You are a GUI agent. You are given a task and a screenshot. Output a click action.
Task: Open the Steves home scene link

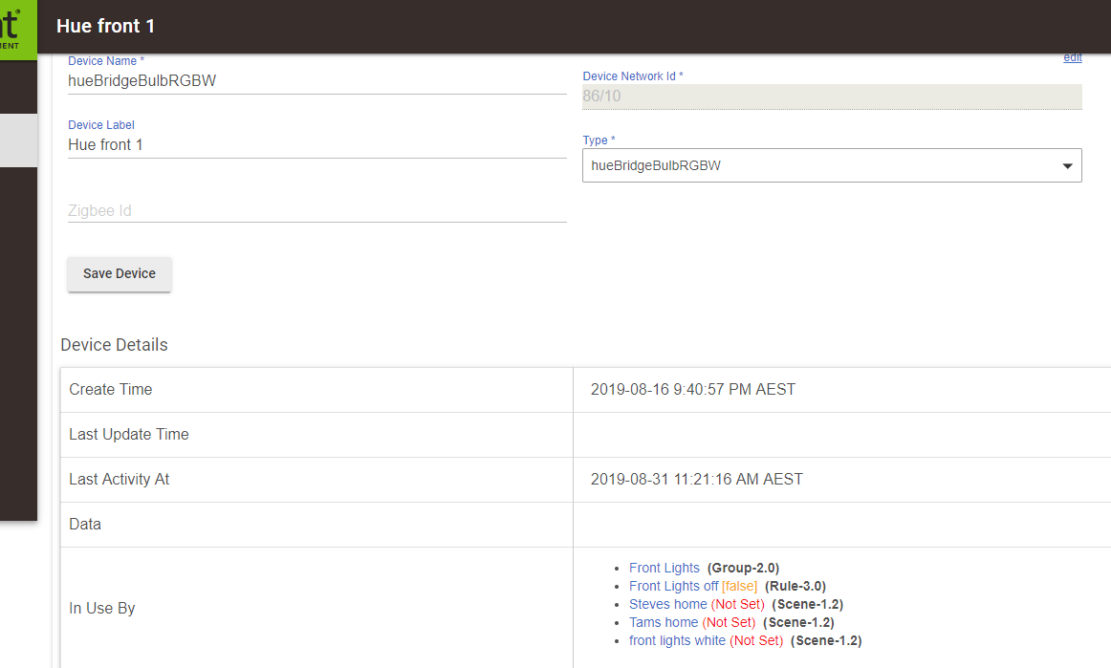pos(667,604)
